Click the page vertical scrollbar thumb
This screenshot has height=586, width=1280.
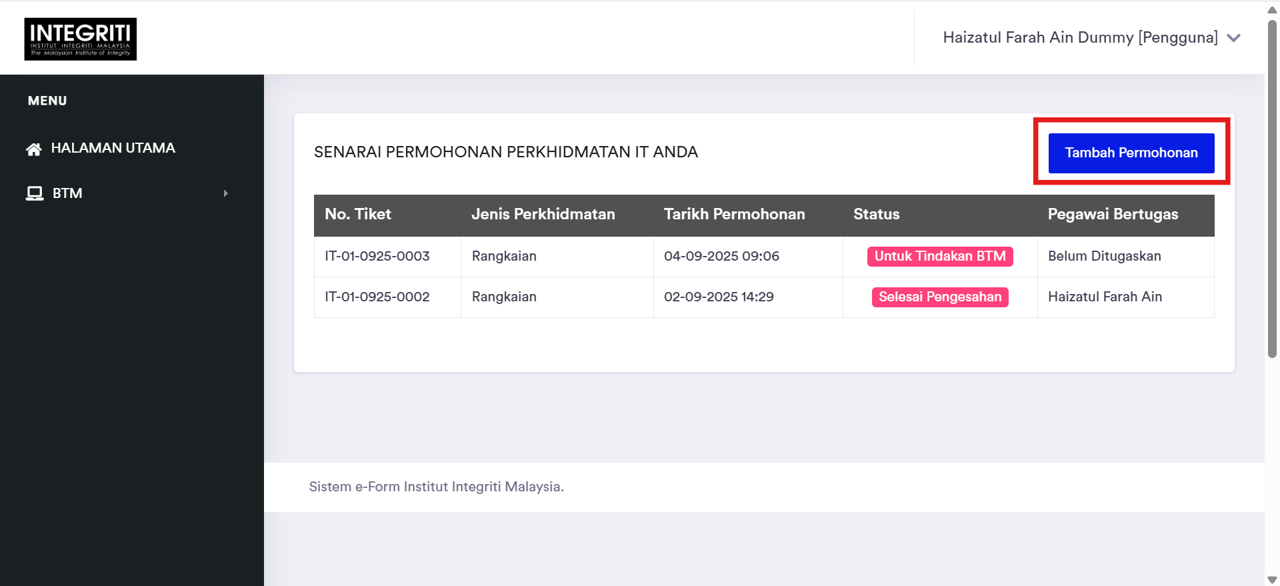pyautogui.click(x=1272, y=187)
